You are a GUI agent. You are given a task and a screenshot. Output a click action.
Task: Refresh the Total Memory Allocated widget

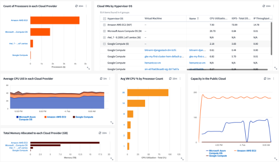(x=100, y=133)
